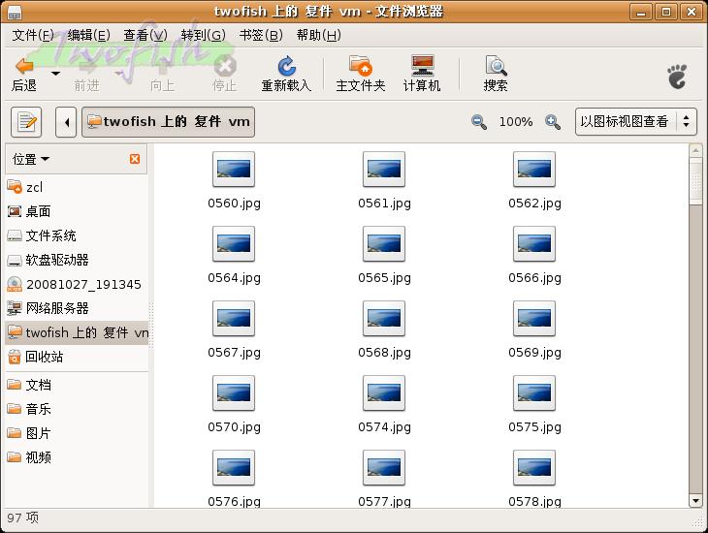Select the 0576.jpg thumbnail
This screenshot has height=533, width=708.
[234, 467]
